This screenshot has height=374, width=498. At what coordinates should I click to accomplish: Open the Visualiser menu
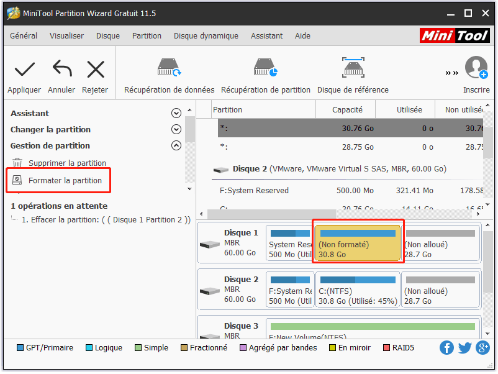pyautogui.click(x=66, y=36)
